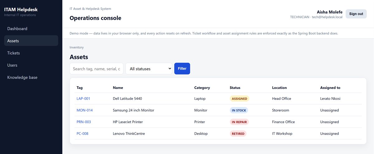Click the Location column header
Viewport: 374px width, 154px height.
(279, 88)
